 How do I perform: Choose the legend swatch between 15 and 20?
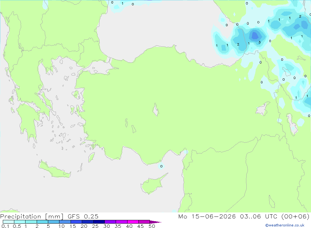pos(77,222)
